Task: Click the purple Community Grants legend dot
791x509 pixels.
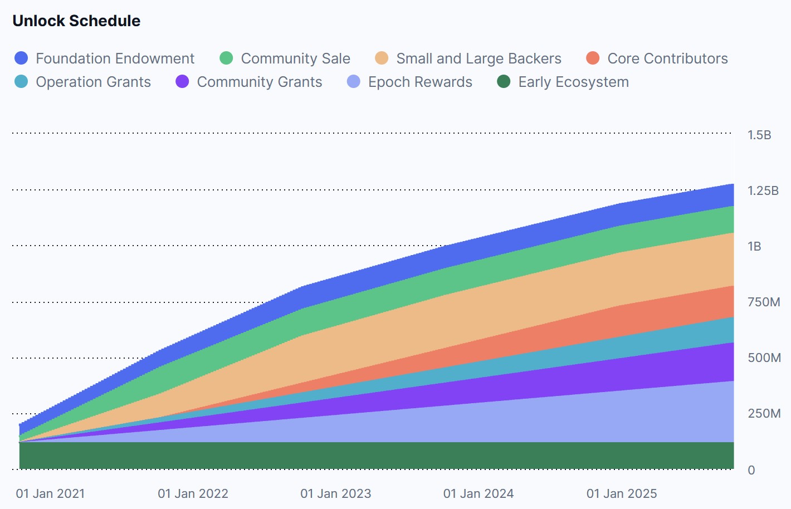Action: (x=182, y=81)
